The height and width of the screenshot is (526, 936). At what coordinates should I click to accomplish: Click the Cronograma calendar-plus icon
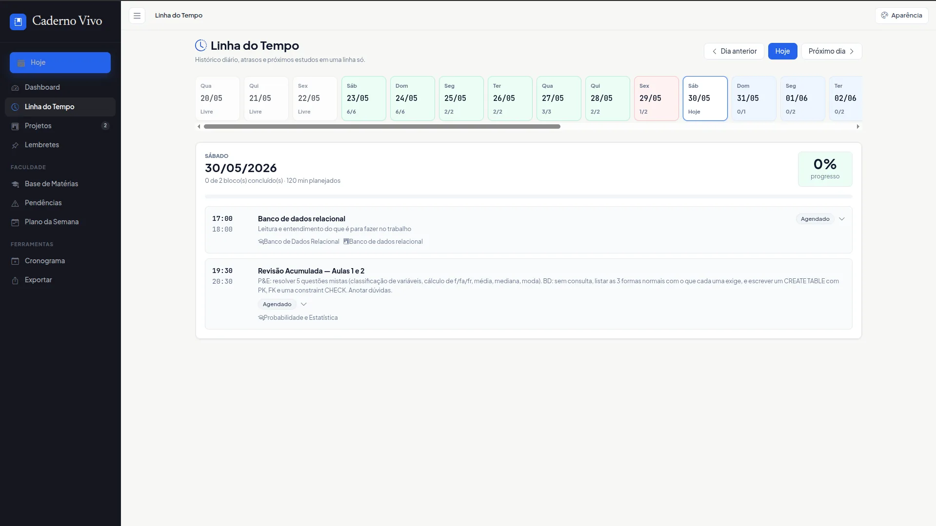pyautogui.click(x=15, y=261)
